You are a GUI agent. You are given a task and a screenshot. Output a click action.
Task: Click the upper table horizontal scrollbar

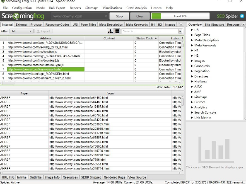[8, 83]
